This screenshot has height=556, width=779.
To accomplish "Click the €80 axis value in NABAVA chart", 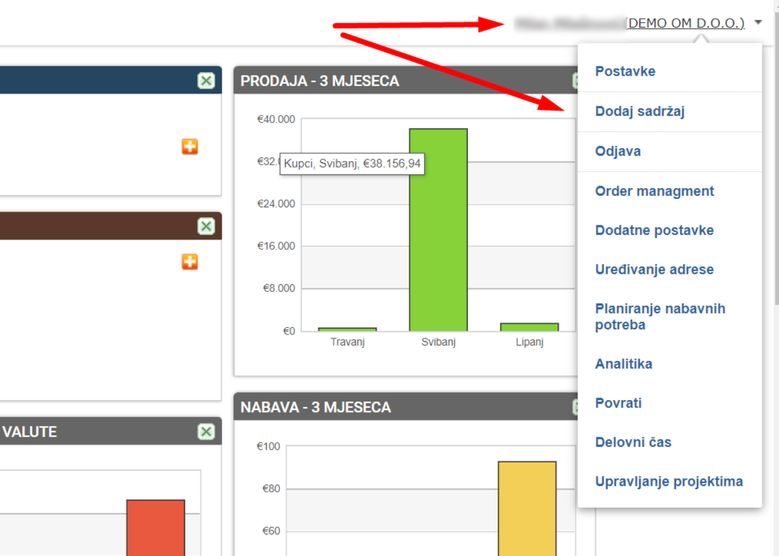I will click(x=271, y=489).
